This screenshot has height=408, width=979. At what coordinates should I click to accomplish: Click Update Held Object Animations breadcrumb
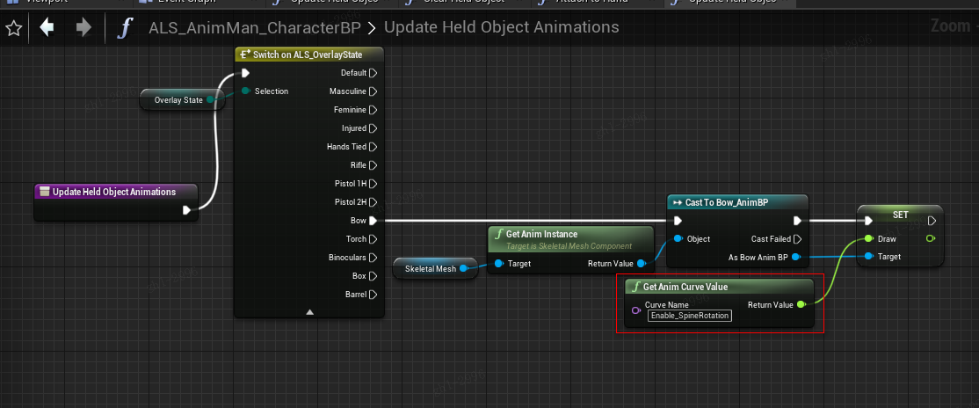coord(501,28)
